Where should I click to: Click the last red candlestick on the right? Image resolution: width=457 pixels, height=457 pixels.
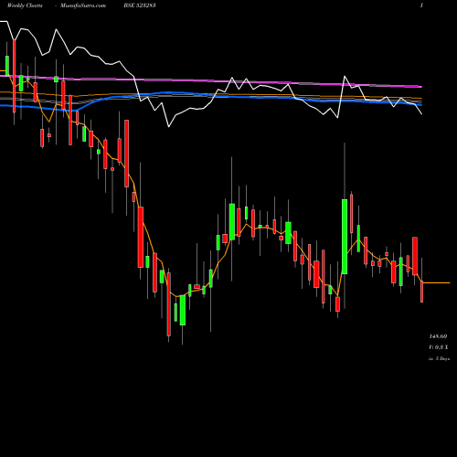tap(421, 292)
